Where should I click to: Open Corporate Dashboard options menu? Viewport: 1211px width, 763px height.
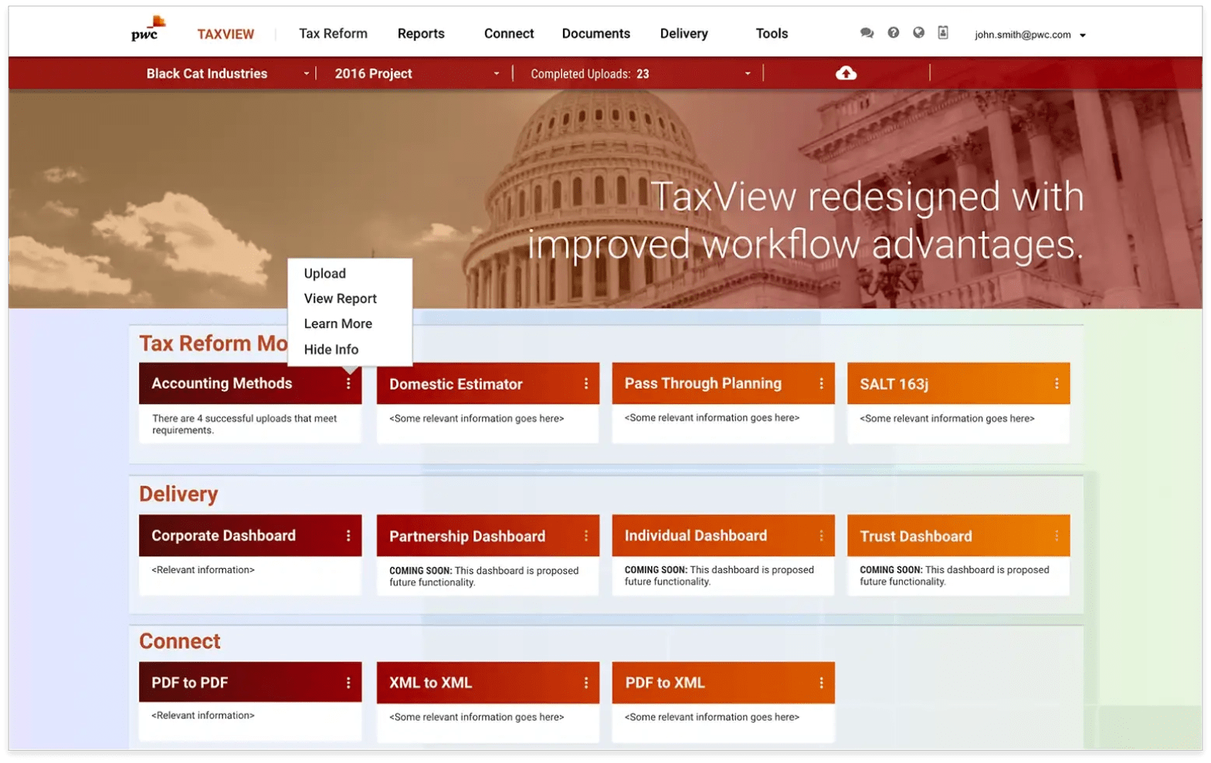coord(348,535)
